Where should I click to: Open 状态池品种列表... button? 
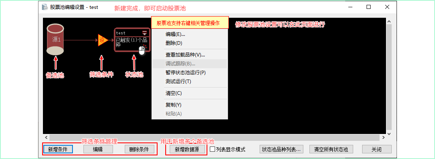click(281, 149)
